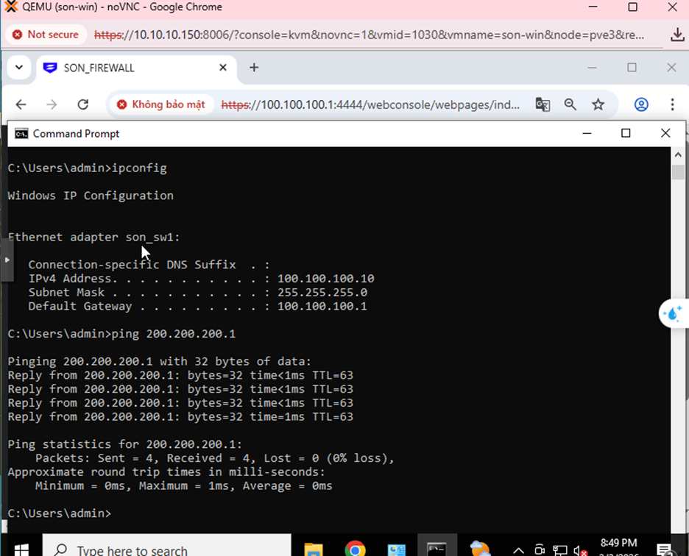689x556 pixels.
Task: Select the SON_FIREWALL browser tab
Action: pyautogui.click(x=132, y=68)
